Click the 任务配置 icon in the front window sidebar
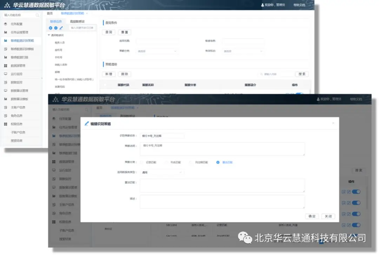The width and height of the screenshot is (379, 255). pyautogui.click(x=54, y=119)
